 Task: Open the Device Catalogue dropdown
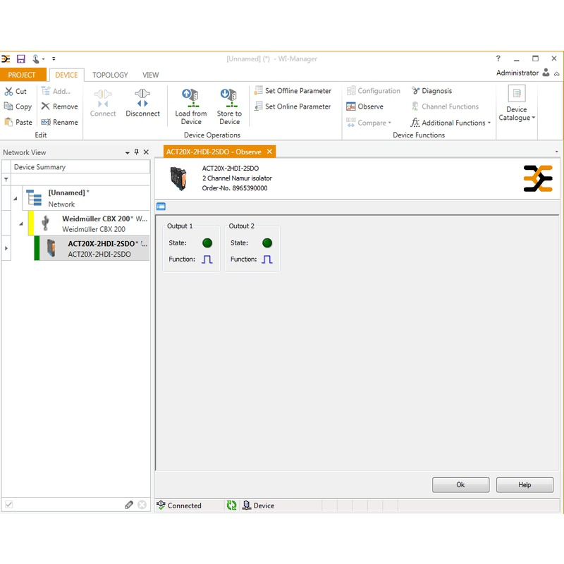(x=517, y=104)
